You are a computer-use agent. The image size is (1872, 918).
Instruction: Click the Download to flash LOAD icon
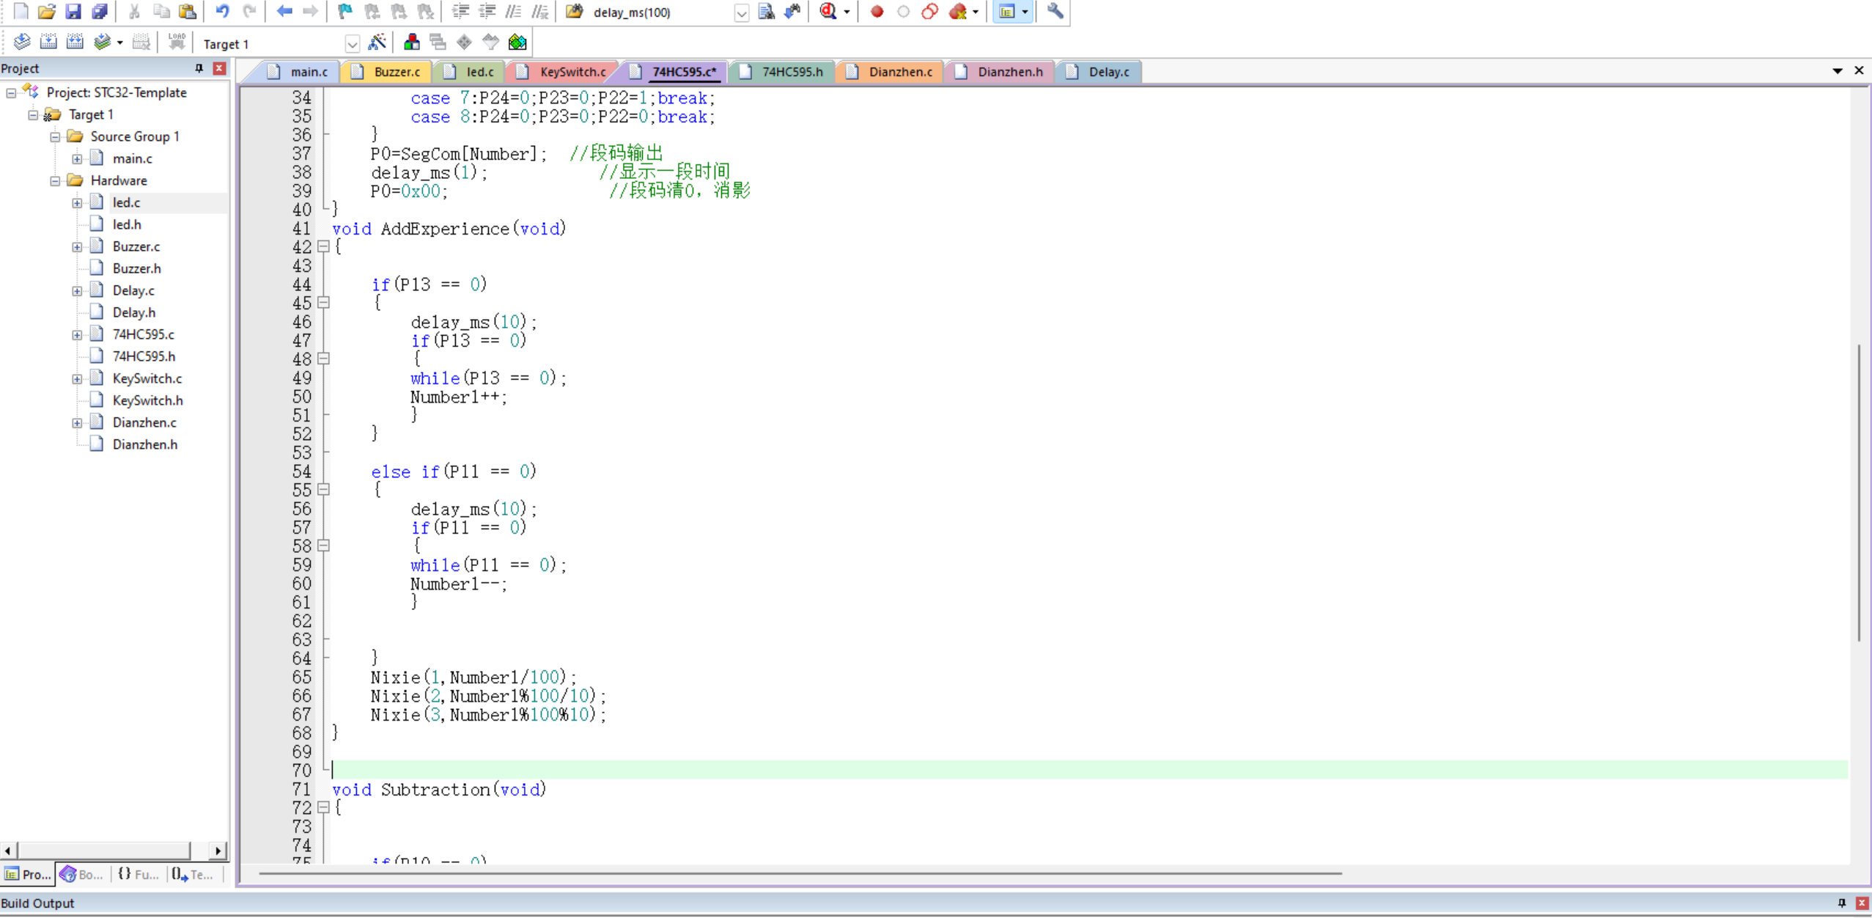[x=177, y=43]
